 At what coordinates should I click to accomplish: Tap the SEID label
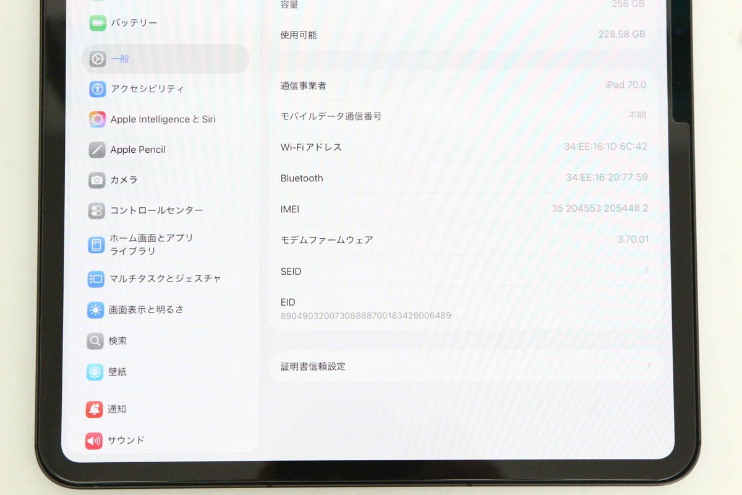(x=291, y=272)
